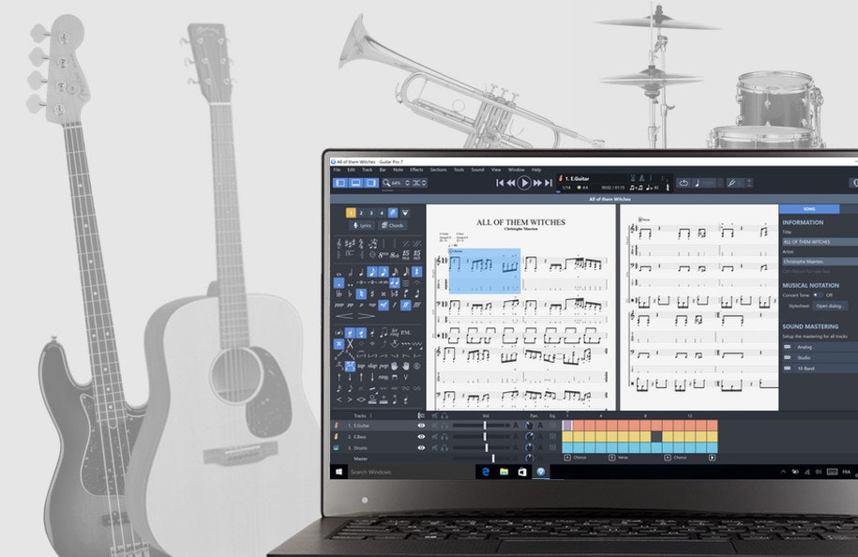Select the 32nd note duration
Screen dimensions: 858x557
click(395, 272)
